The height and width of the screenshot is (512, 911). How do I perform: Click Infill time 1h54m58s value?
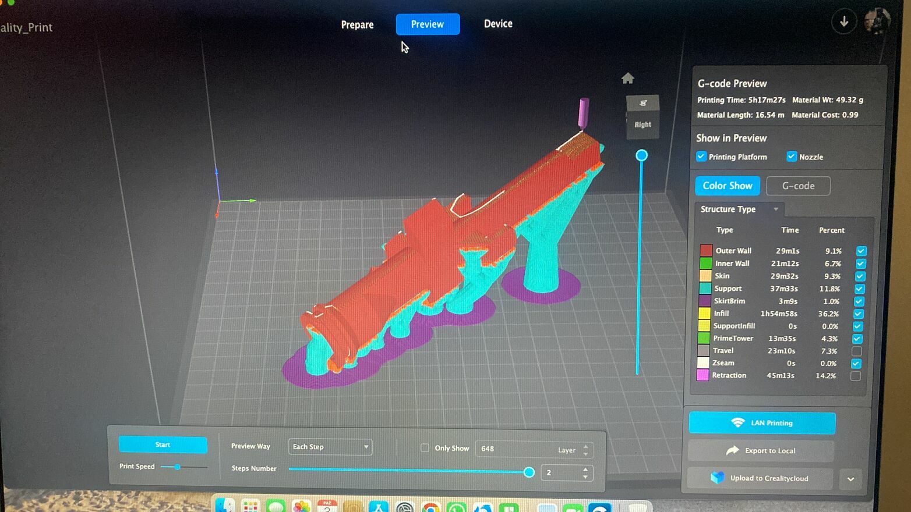pos(779,314)
